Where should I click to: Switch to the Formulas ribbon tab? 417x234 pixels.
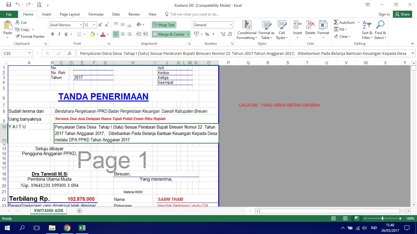tap(96, 14)
